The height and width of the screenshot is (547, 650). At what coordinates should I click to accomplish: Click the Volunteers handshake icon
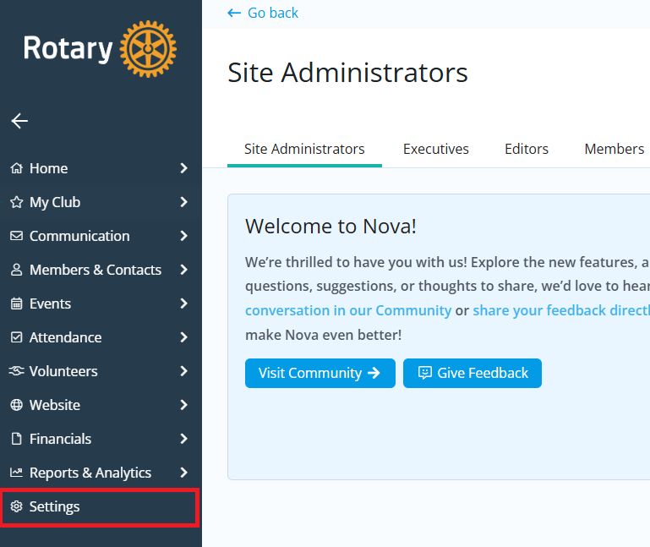point(17,371)
